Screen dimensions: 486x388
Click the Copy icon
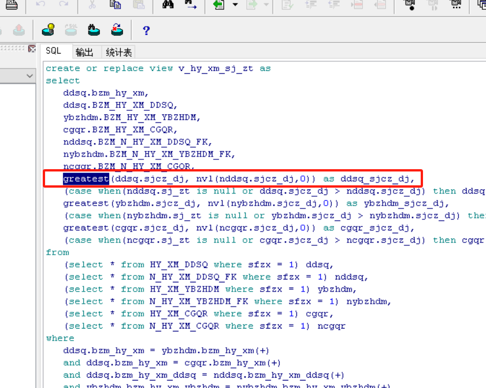(115, 5)
